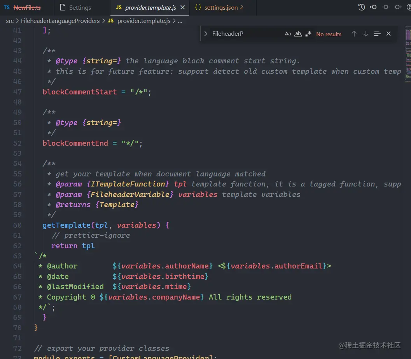Open the Settings tab
The height and width of the screenshot is (359, 411).
[80, 7]
